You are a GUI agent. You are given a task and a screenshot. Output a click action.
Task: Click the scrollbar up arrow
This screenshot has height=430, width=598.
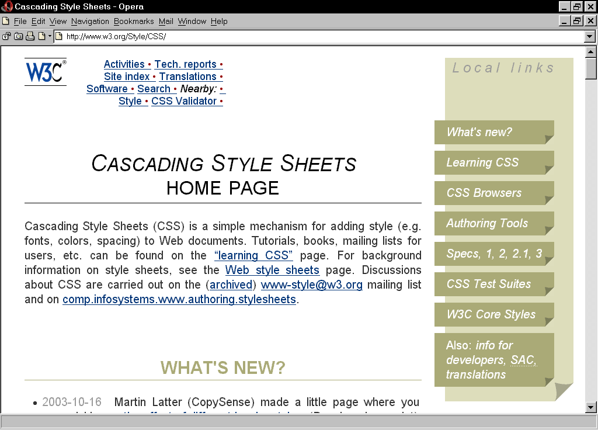coord(590,52)
